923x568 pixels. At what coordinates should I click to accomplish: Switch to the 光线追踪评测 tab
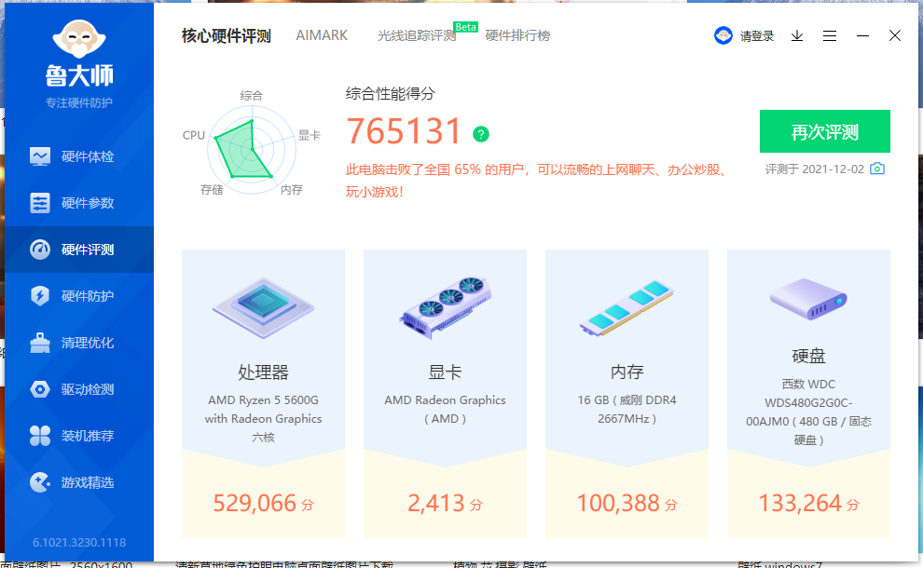pyautogui.click(x=417, y=36)
